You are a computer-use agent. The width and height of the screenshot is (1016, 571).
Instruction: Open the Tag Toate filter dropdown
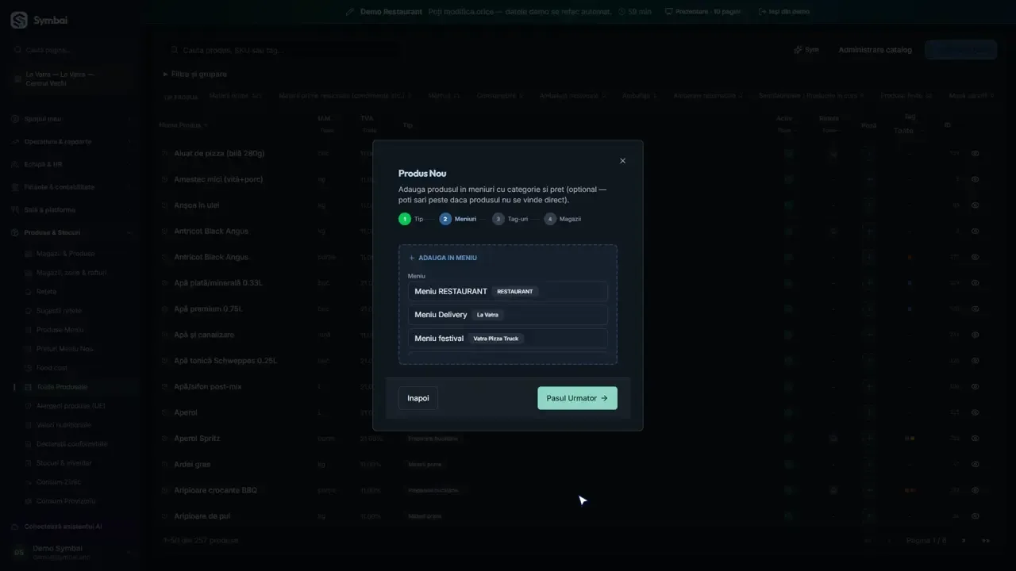909,130
